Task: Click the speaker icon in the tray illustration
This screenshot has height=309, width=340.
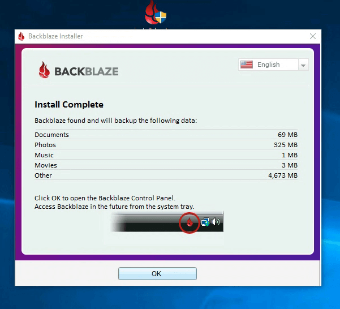Action: pyautogui.click(x=216, y=222)
